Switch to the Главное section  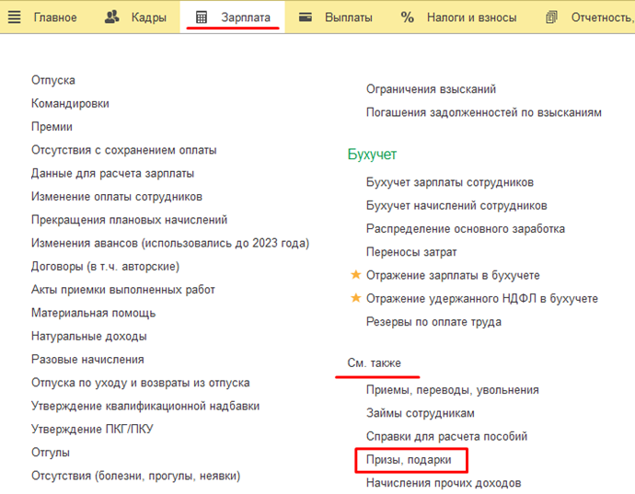tap(55, 17)
